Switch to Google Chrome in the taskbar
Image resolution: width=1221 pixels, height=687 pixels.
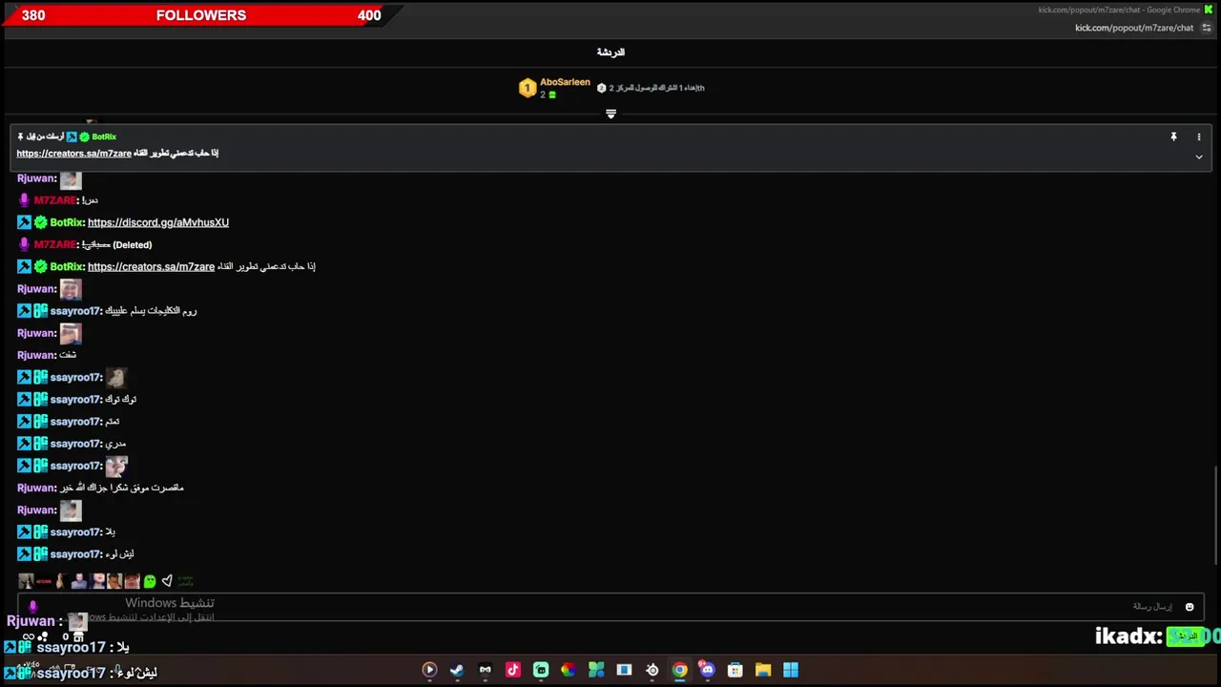click(679, 670)
